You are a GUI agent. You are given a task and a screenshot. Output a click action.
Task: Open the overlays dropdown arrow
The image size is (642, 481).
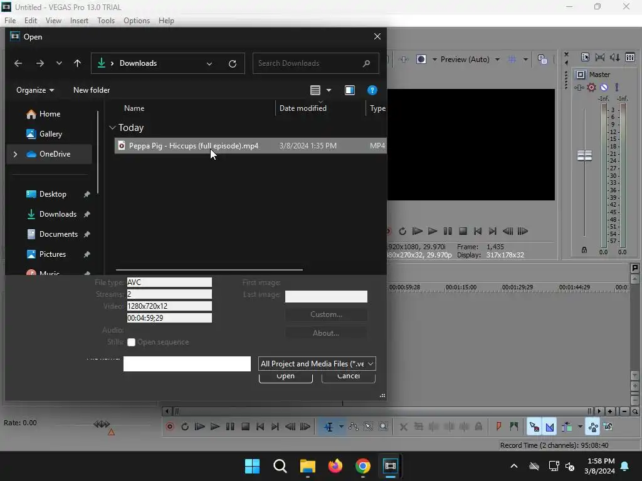pos(525,59)
